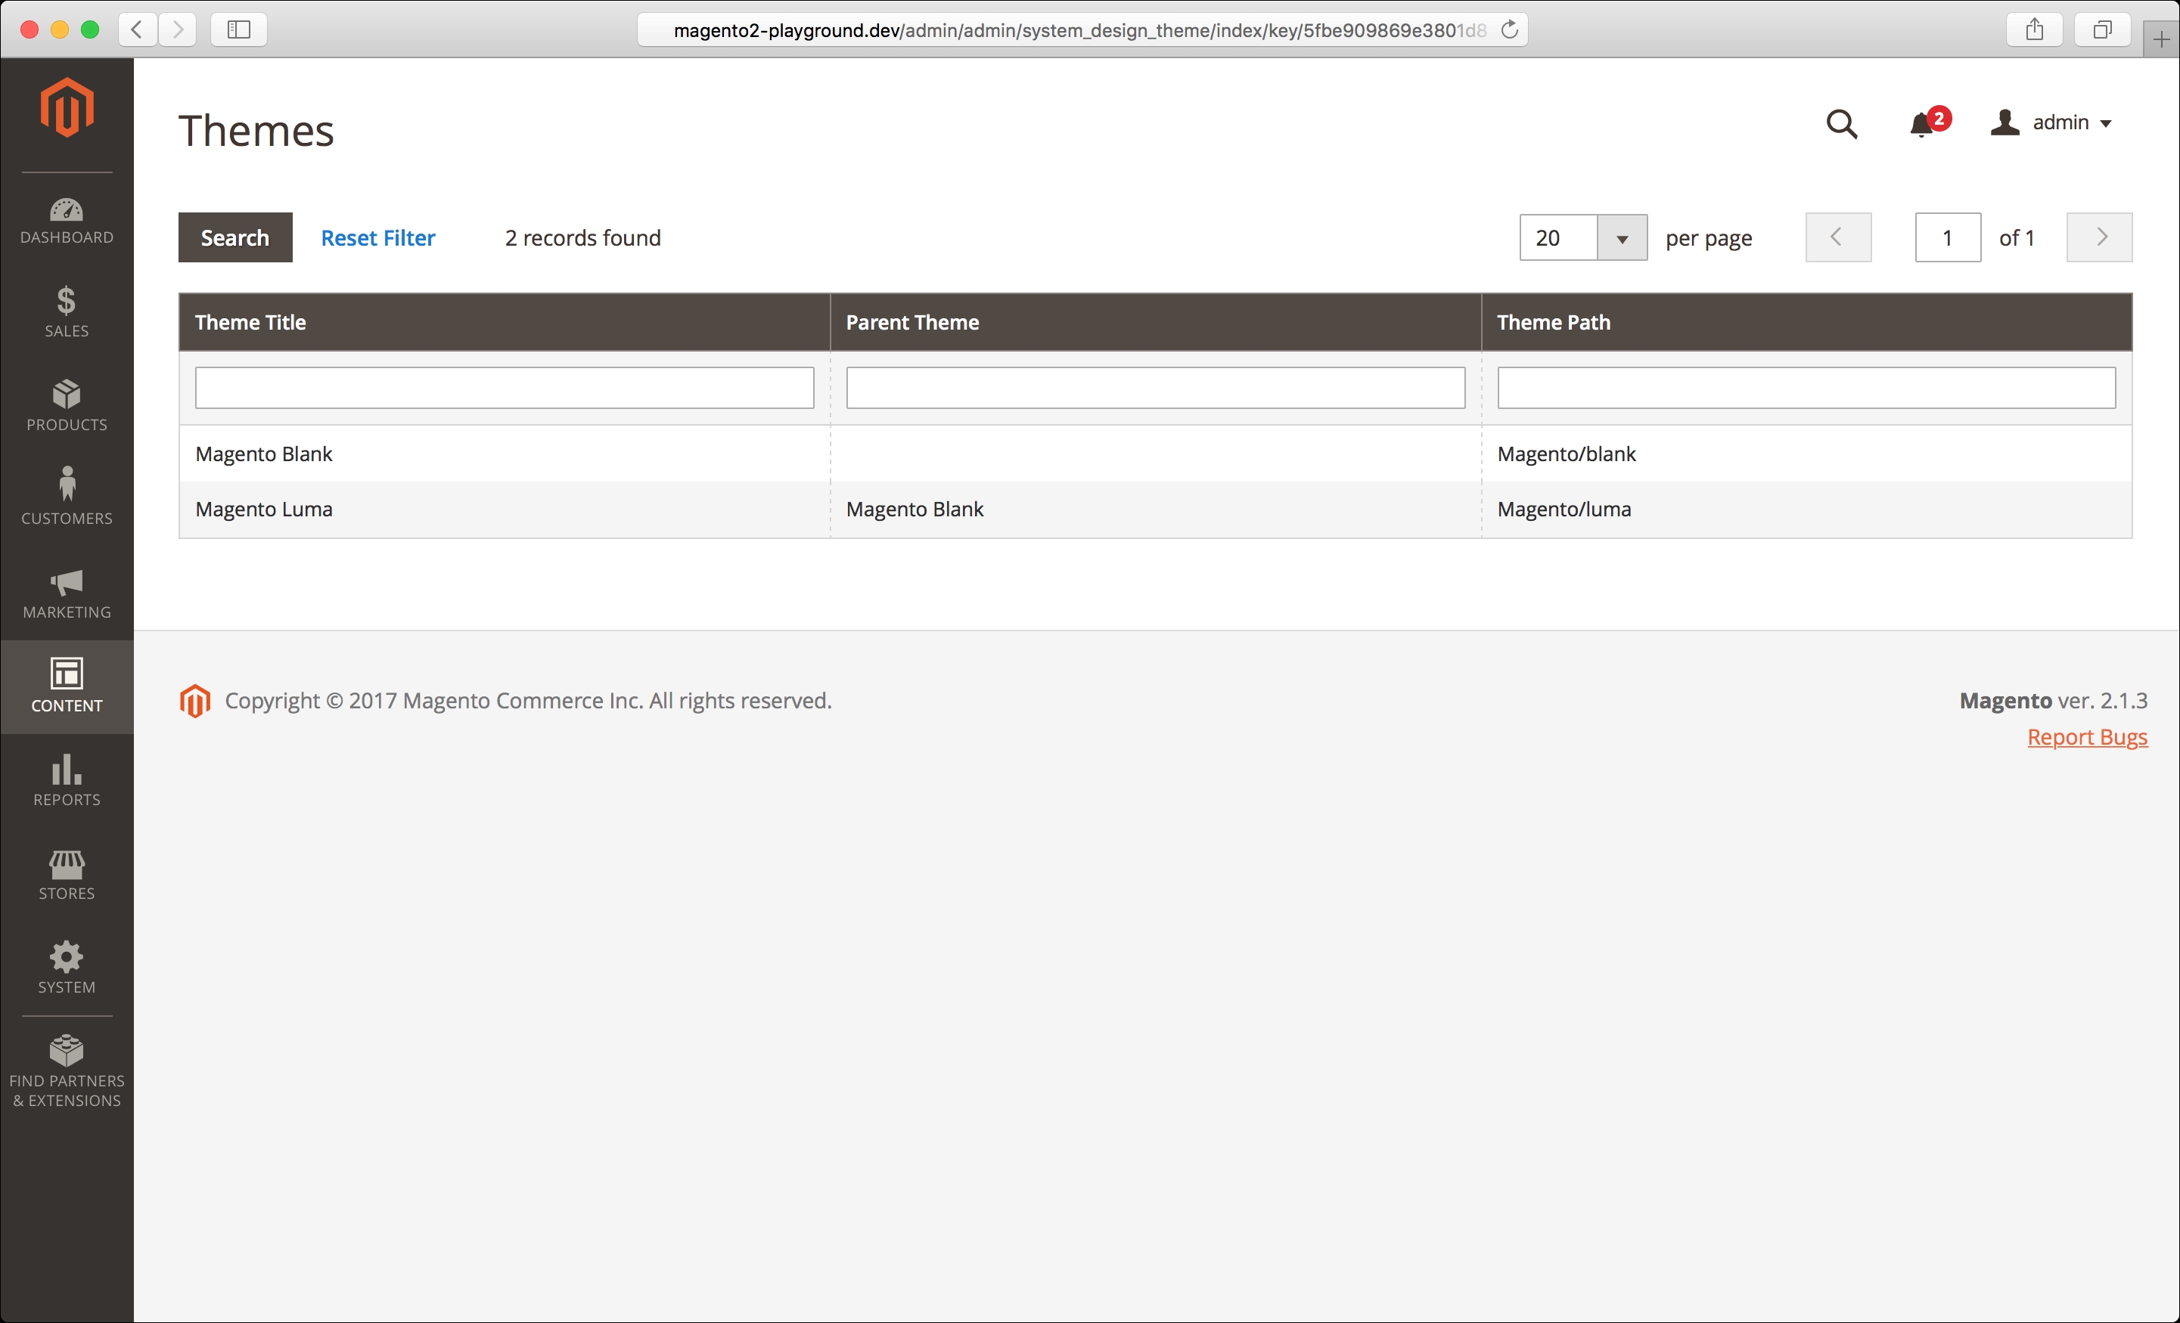Viewport: 2180px width, 1323px height.
Task: Click the Report Bugs link
Action: (x=2087, y=736)
